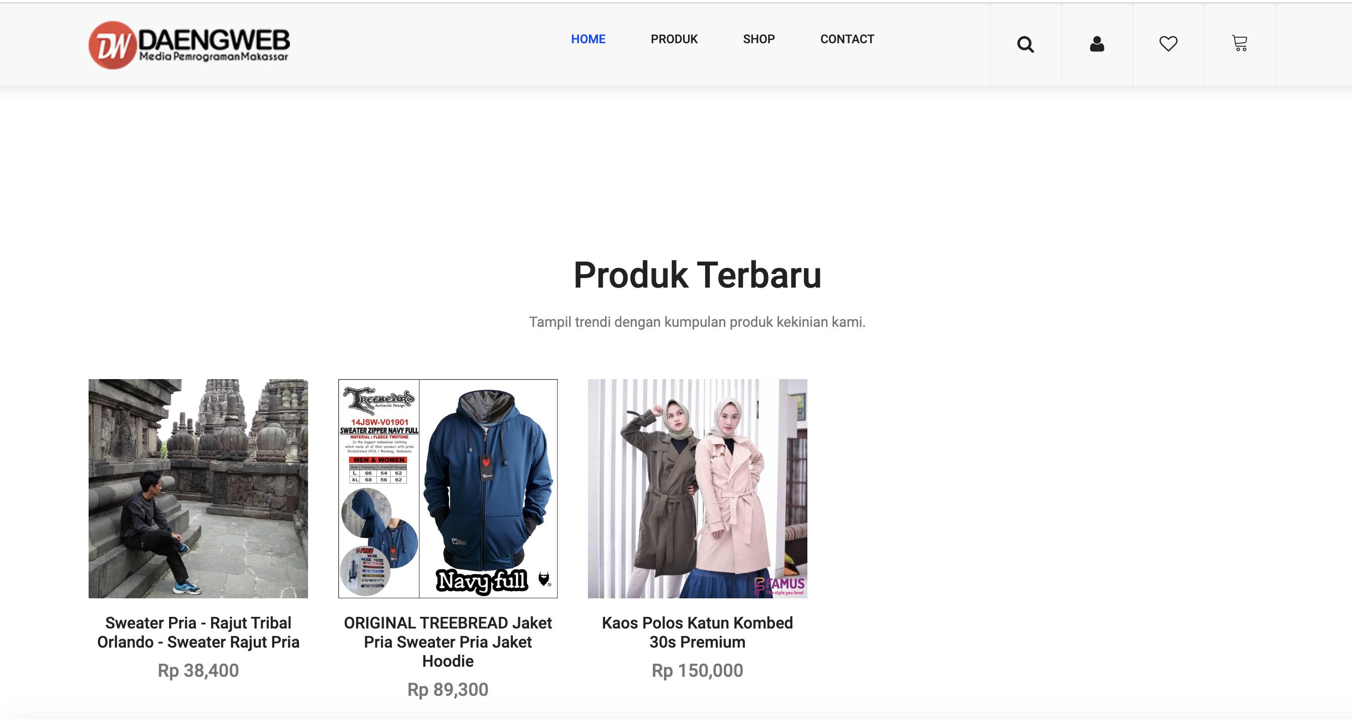Click ORIGINAL TREEBREAD Jaket Pria title link
This screenshot has height=719, width=1352.
447,642
